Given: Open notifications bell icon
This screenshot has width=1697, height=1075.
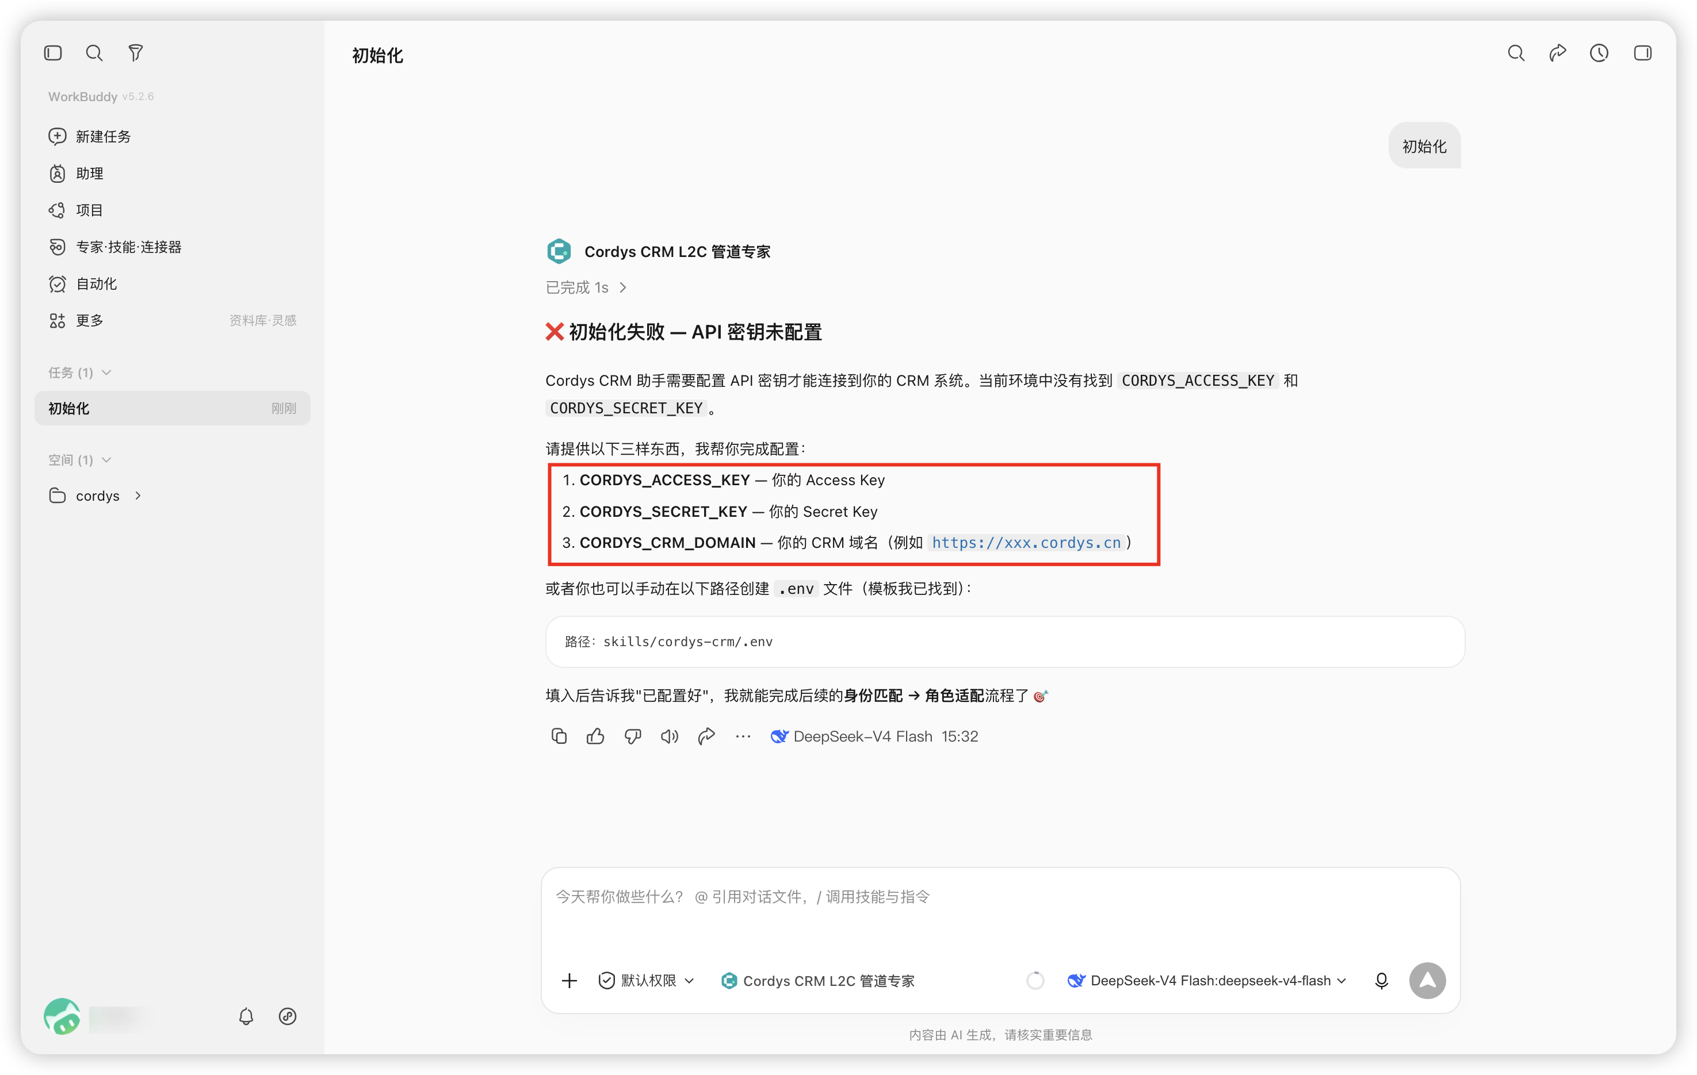Looking at the screenshot, I should coord(246,1016).
